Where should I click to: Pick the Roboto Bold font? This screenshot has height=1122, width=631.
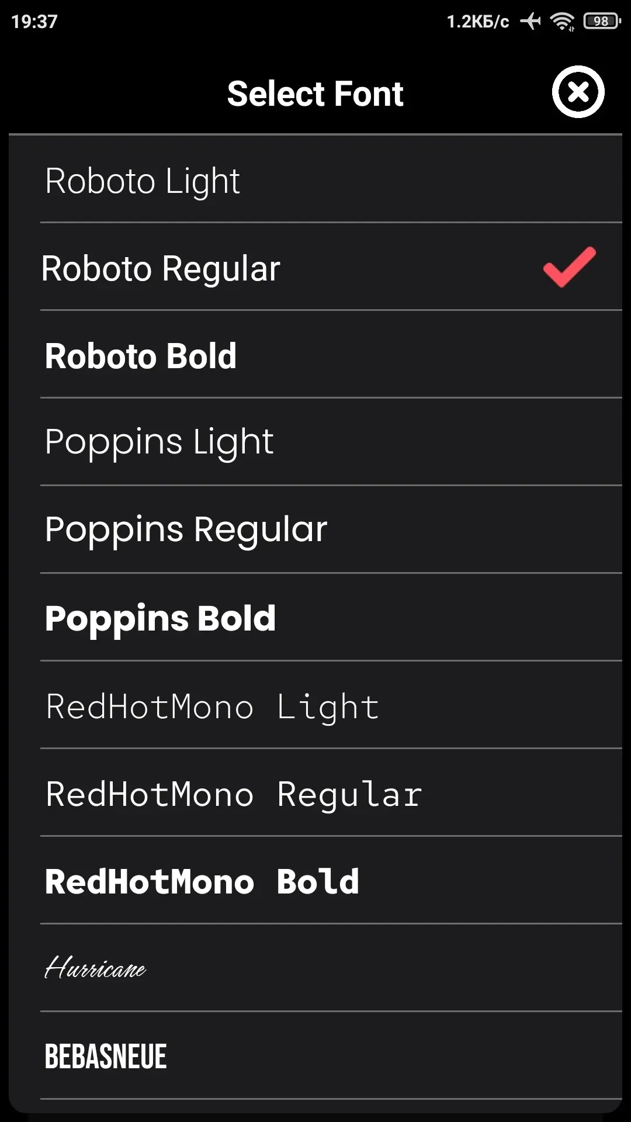141,356
